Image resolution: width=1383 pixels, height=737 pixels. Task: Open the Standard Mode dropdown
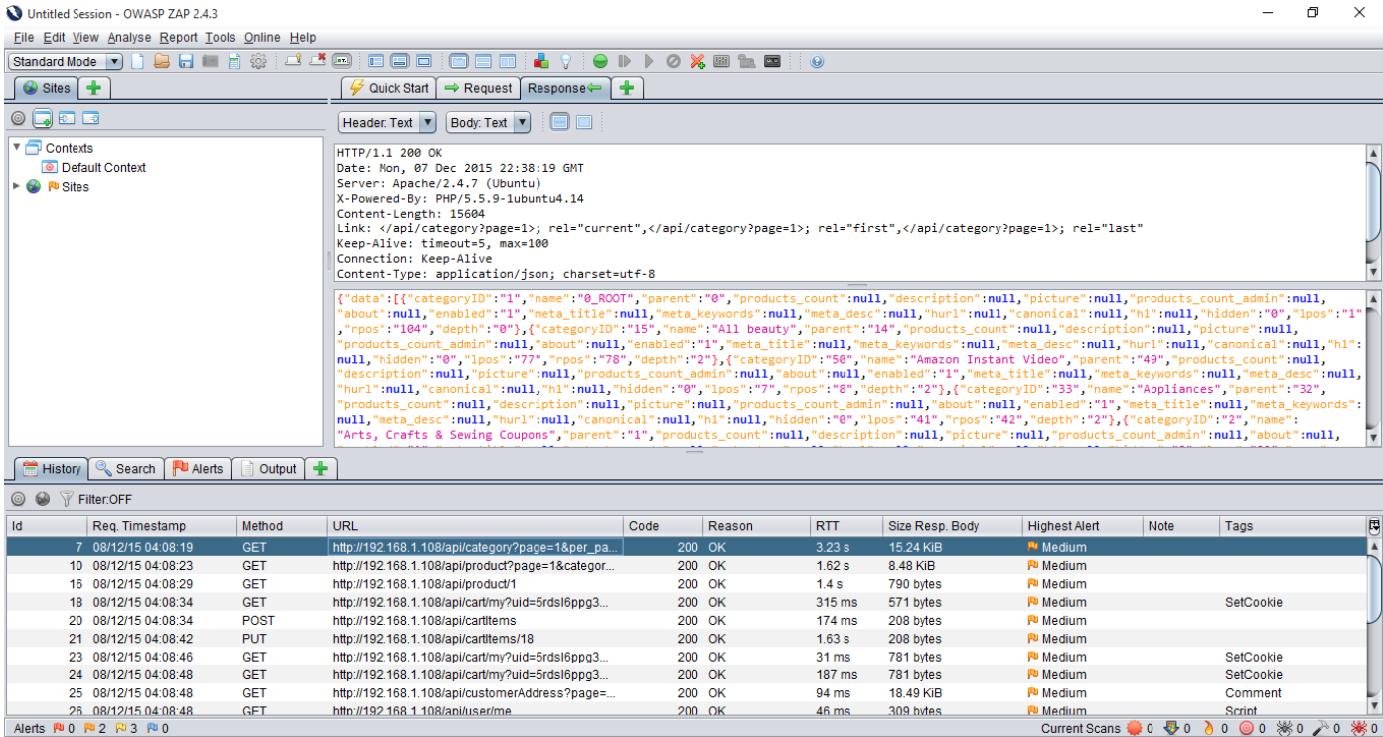point(66,61)
